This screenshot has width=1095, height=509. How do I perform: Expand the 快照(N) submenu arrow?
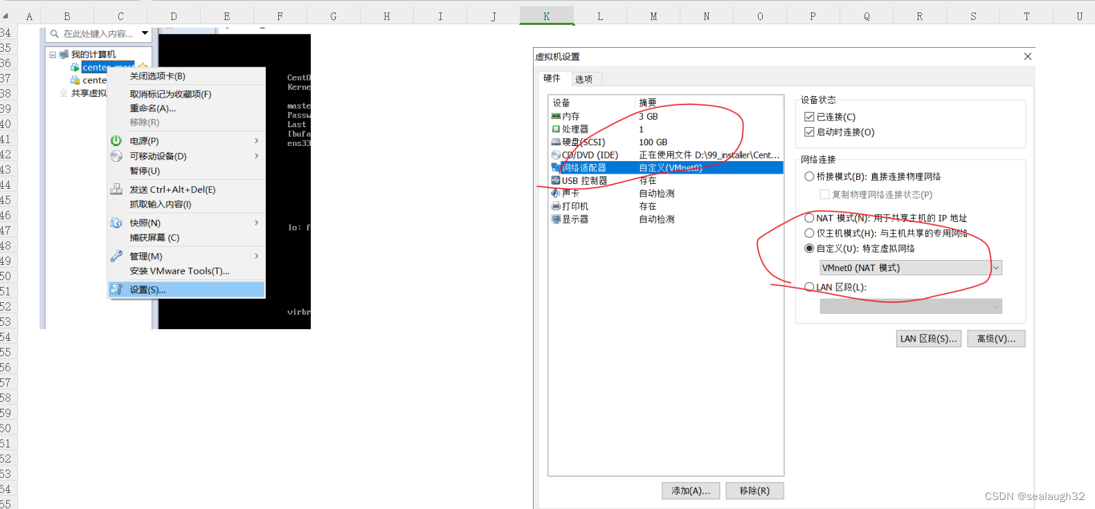pos(257,223)
